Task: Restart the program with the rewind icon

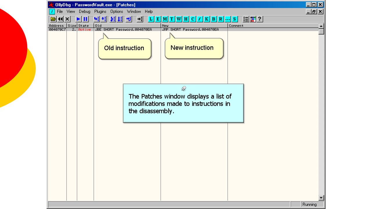Action: pos(60,19)
